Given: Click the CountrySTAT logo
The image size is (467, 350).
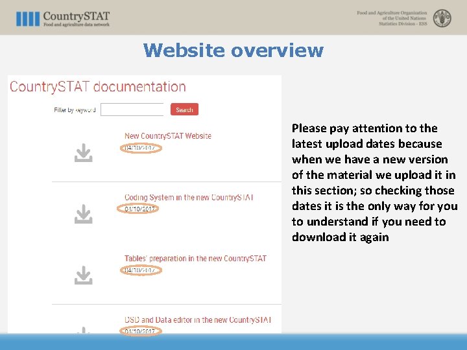Looking at the screenshot, I should pyautogui.click(x=63, y=19).
